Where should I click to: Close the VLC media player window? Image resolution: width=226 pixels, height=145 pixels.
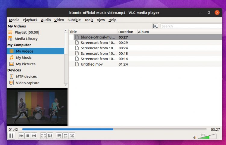click(x=217, y=13)
